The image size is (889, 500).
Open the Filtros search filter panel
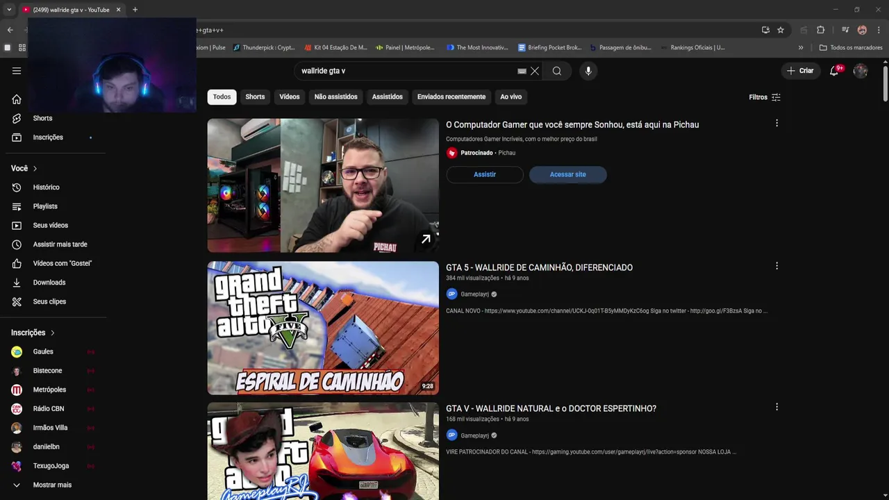click(x=765, y=97)
